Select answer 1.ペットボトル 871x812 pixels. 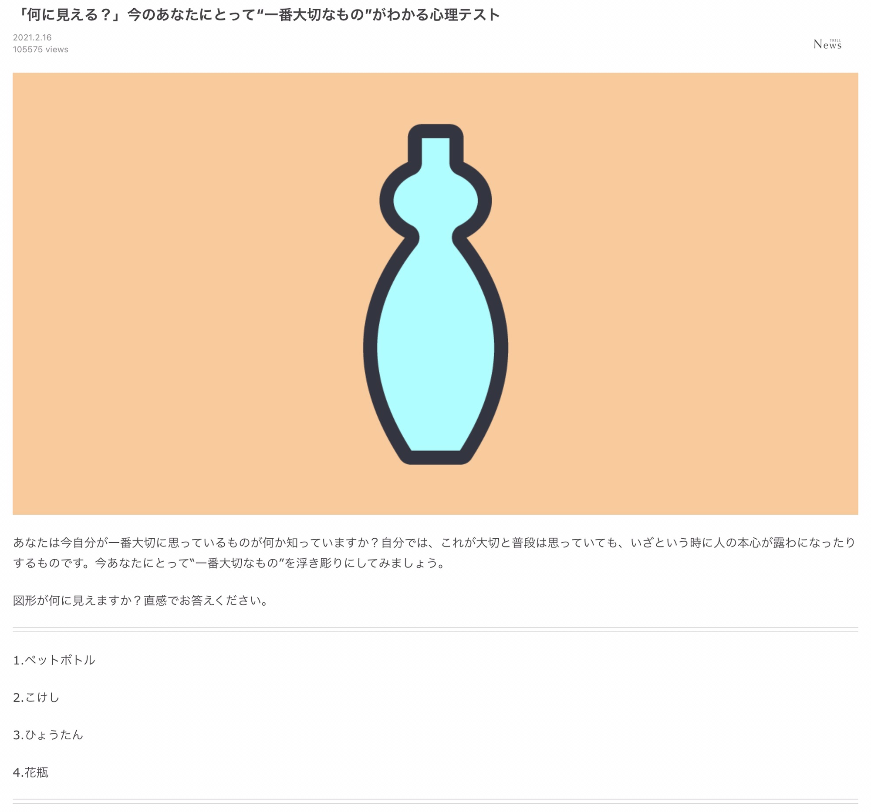point(54,660)
